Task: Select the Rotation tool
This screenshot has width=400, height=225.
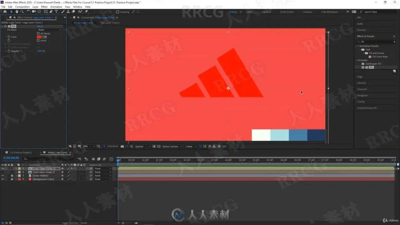Action: click(29, 12)
